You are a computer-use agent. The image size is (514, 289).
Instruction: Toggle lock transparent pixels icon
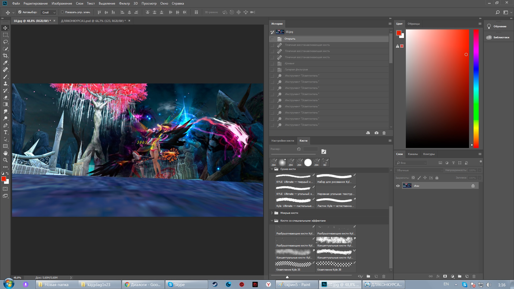click(413, 178)
